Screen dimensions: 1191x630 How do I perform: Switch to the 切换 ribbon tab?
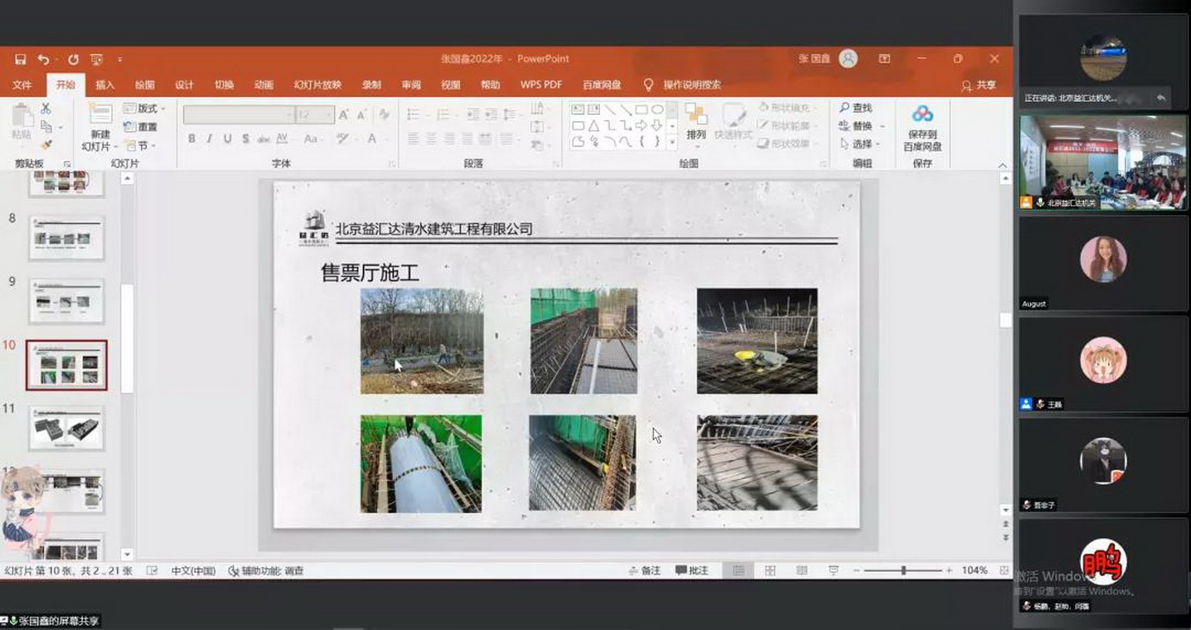pyautogui.click(x=224, y=85)
